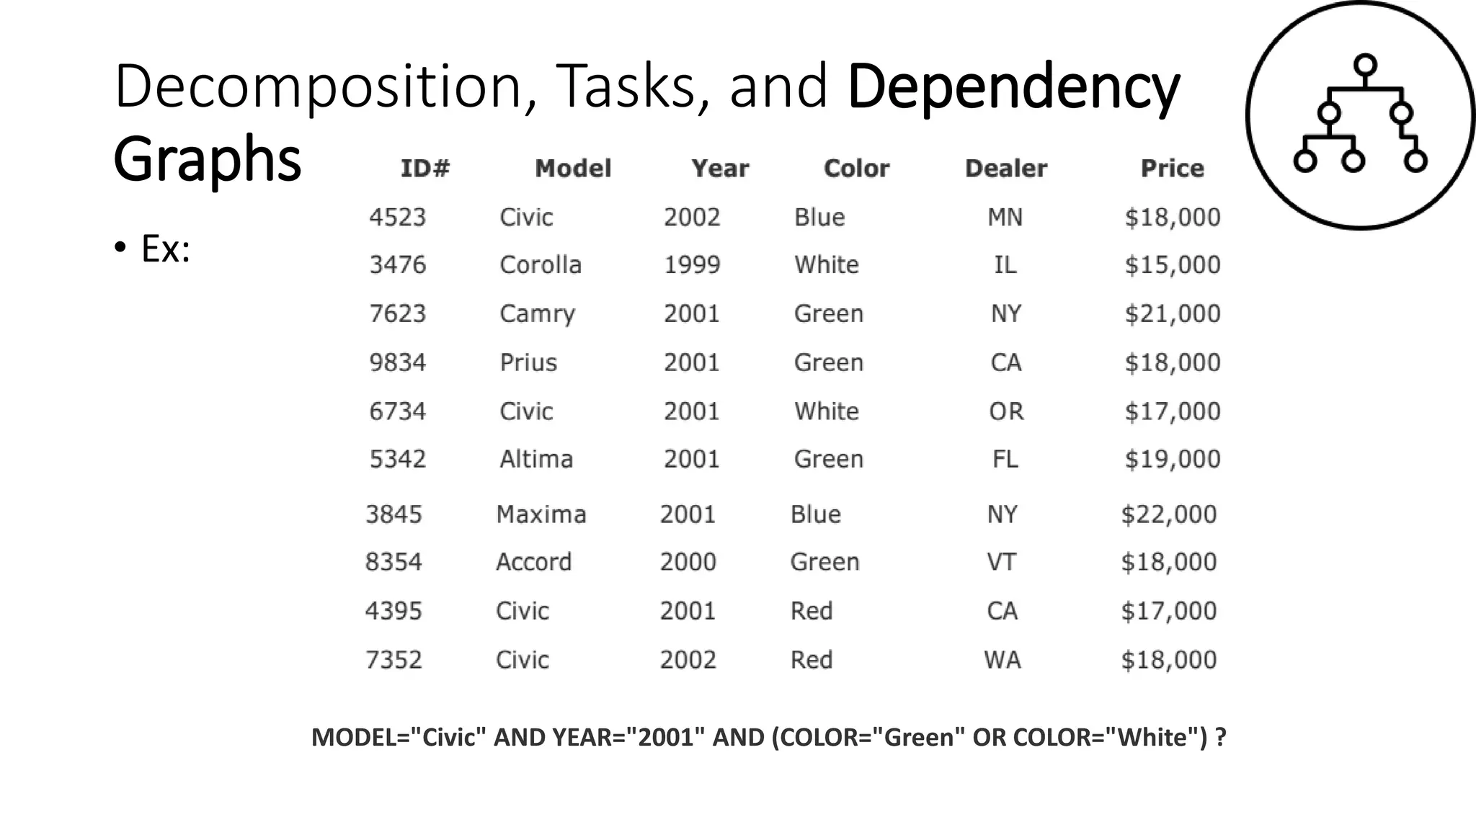This screenshot has width=1476, height=830.
Task: Select the Camry model cell
Action: 538,314
